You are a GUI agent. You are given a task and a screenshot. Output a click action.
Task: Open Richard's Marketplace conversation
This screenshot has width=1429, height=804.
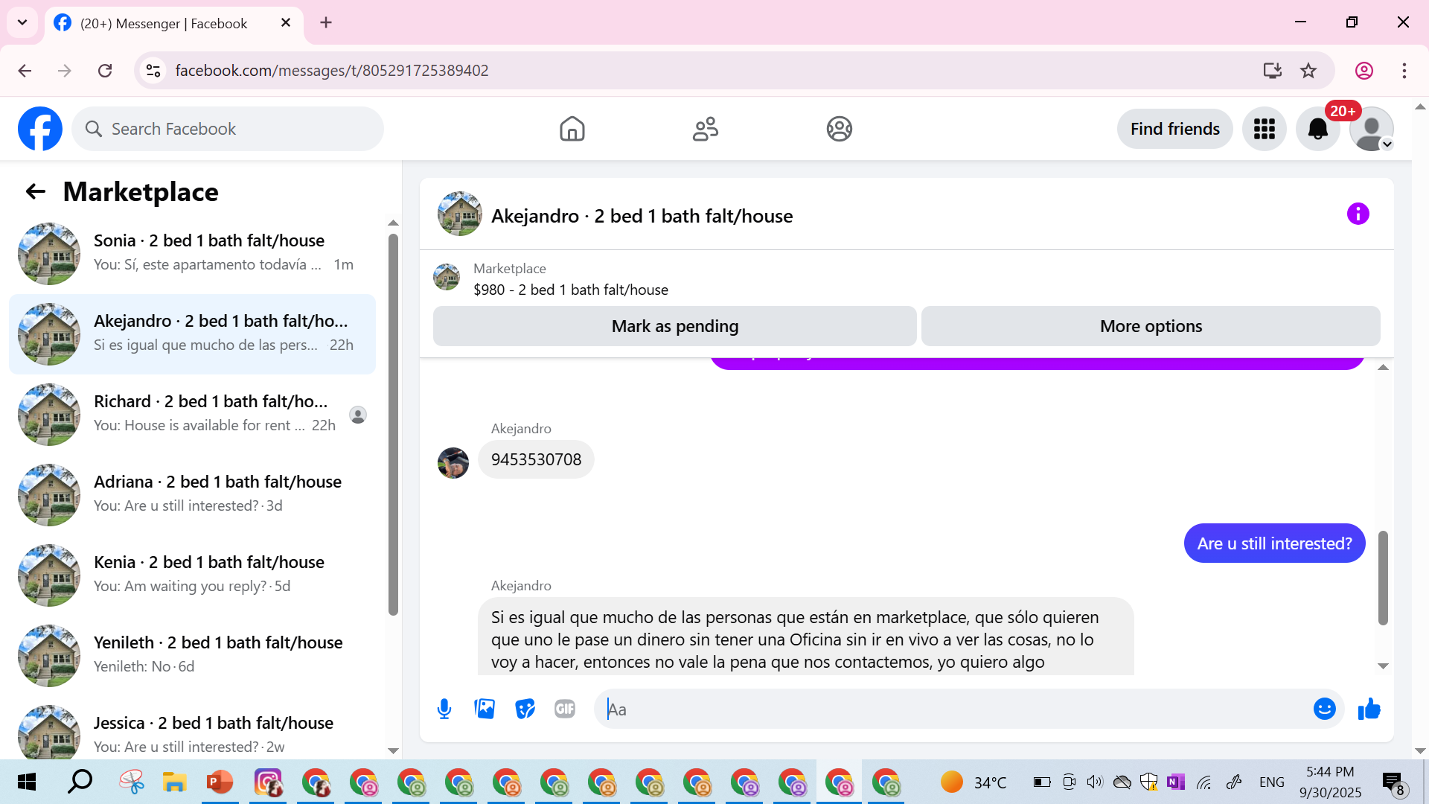[192, 415]
